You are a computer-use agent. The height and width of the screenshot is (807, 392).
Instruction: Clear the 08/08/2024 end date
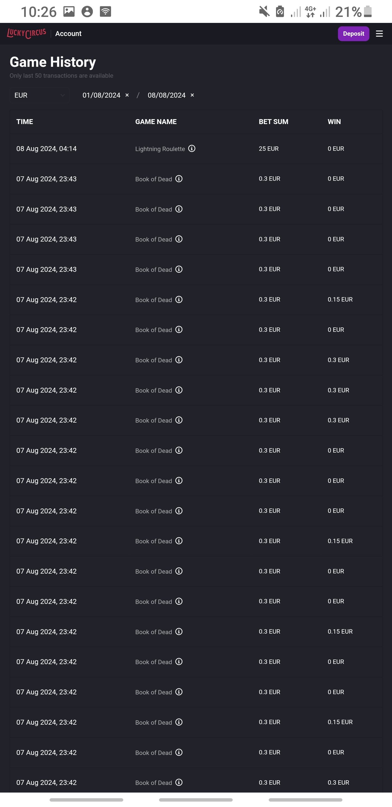pos(192,95)
